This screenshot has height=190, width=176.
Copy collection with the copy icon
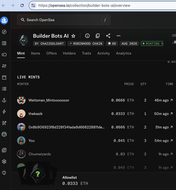(x=98, y=36)
